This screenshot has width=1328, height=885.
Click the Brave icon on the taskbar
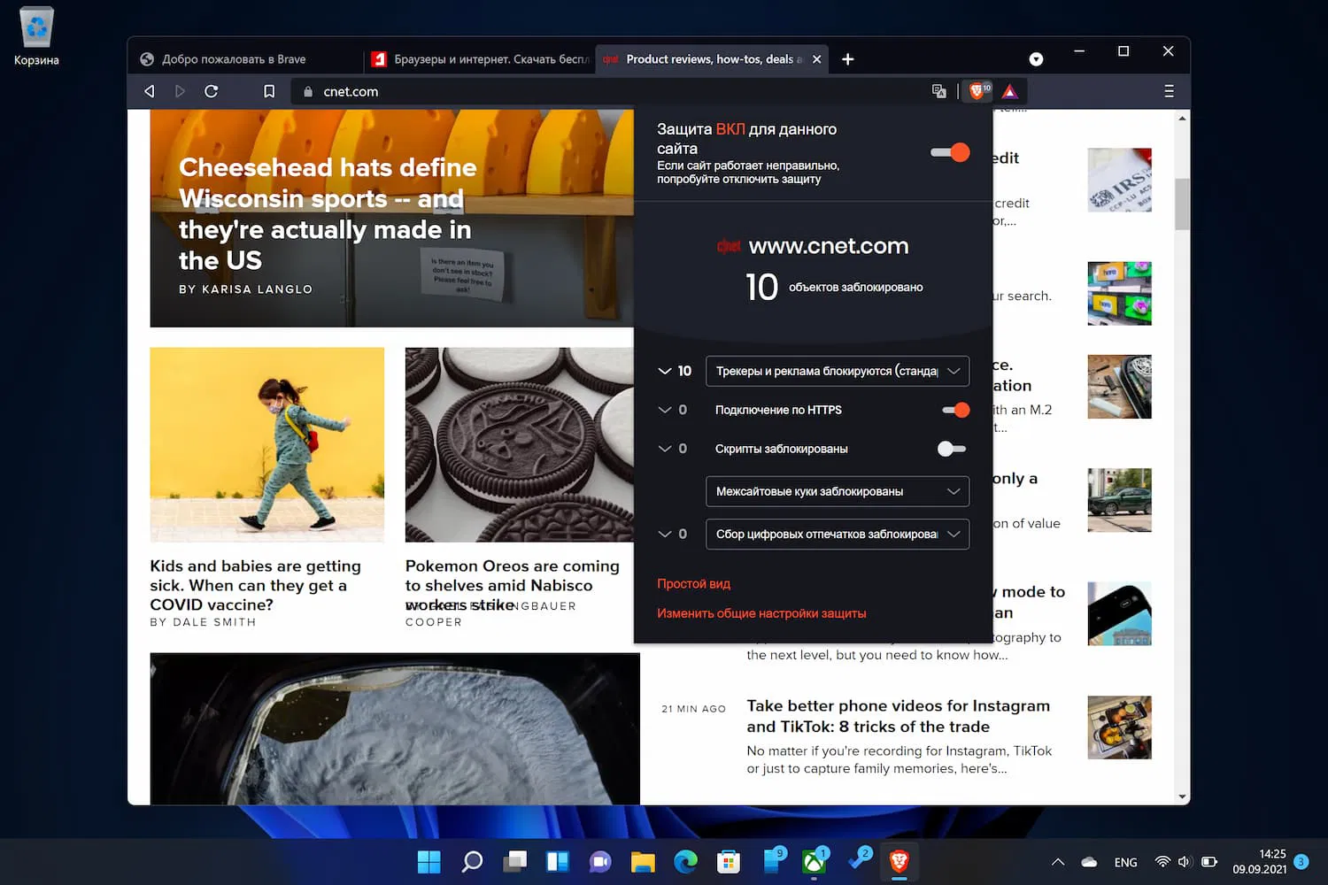(x=899, y=861)
